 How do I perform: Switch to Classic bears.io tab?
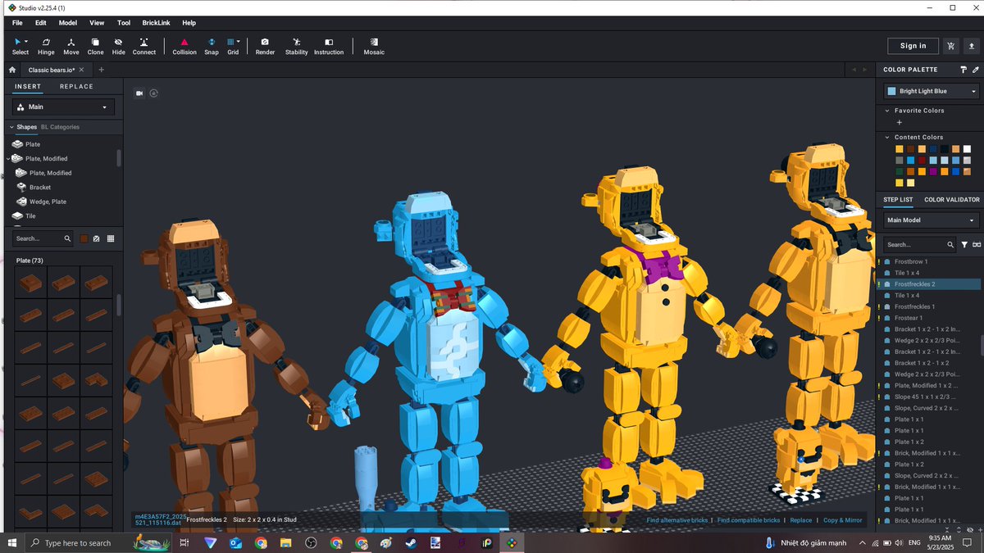pyautogui.click(x=52, y=70)
